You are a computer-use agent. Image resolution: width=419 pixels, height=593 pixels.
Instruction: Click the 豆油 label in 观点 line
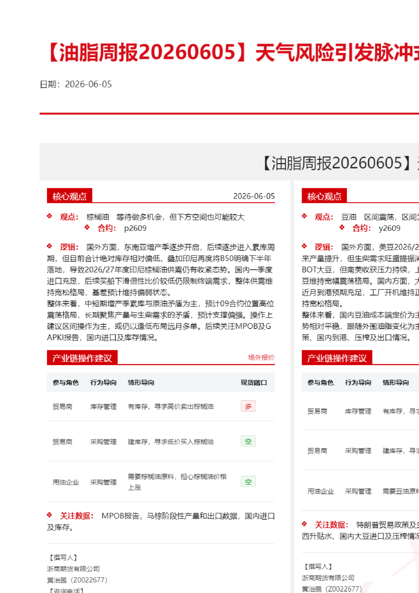(x=349, y=217)
